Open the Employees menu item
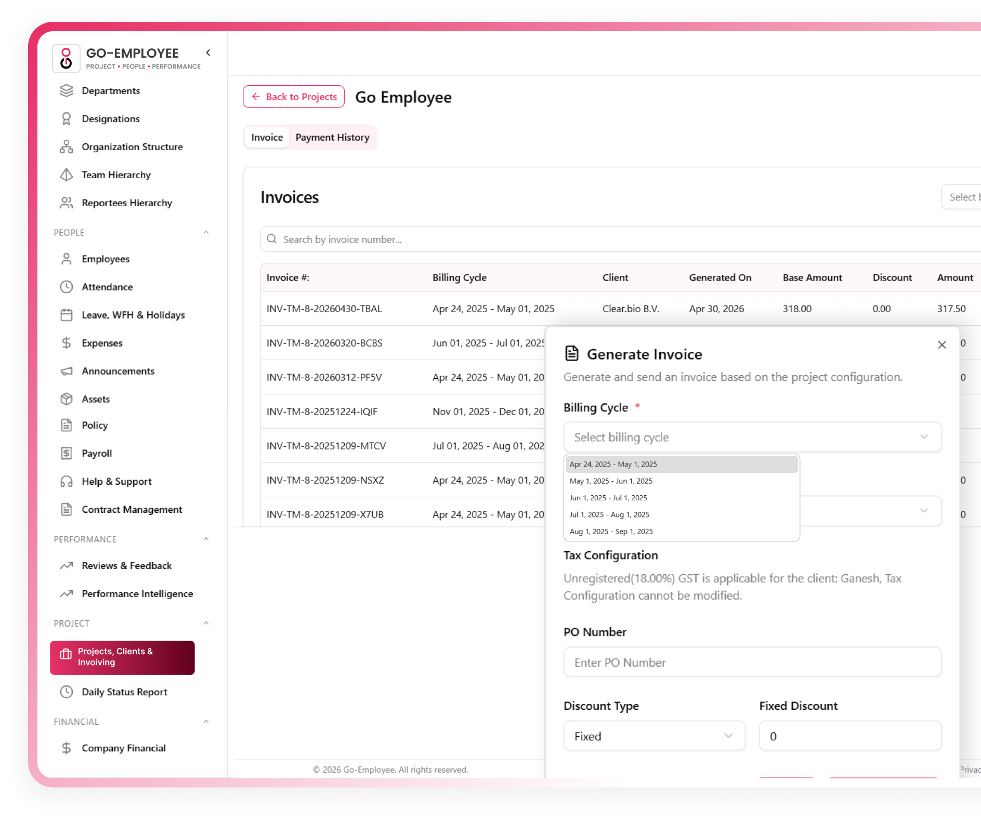 click(x=106, y=259)
